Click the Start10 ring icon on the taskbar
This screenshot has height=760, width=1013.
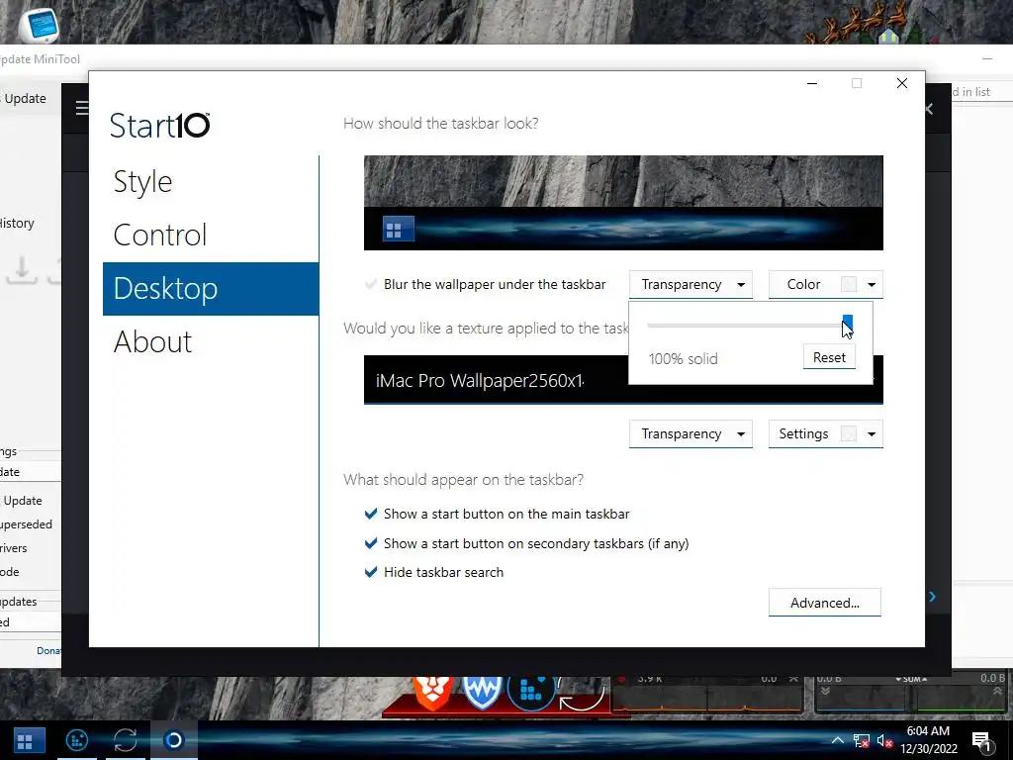click(x=174, y=740)
